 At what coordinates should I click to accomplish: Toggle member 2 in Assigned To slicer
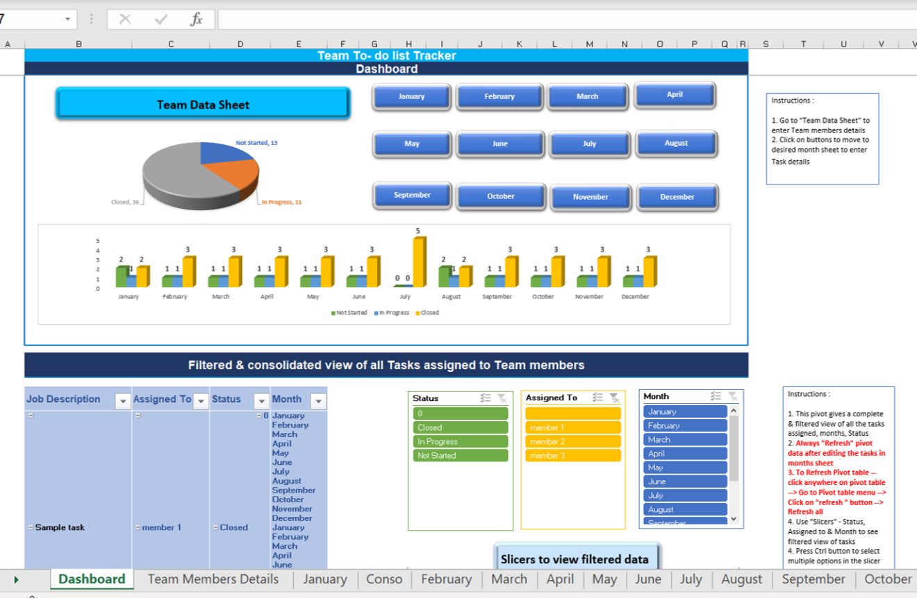coord(573,441)
